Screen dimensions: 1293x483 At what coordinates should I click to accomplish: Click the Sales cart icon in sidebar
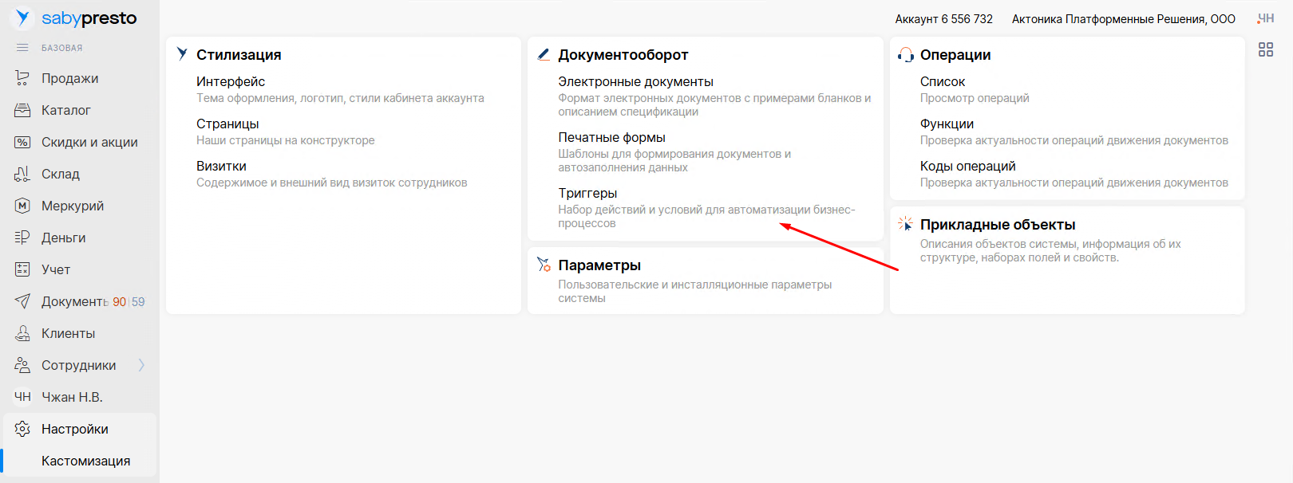[22, 78]
